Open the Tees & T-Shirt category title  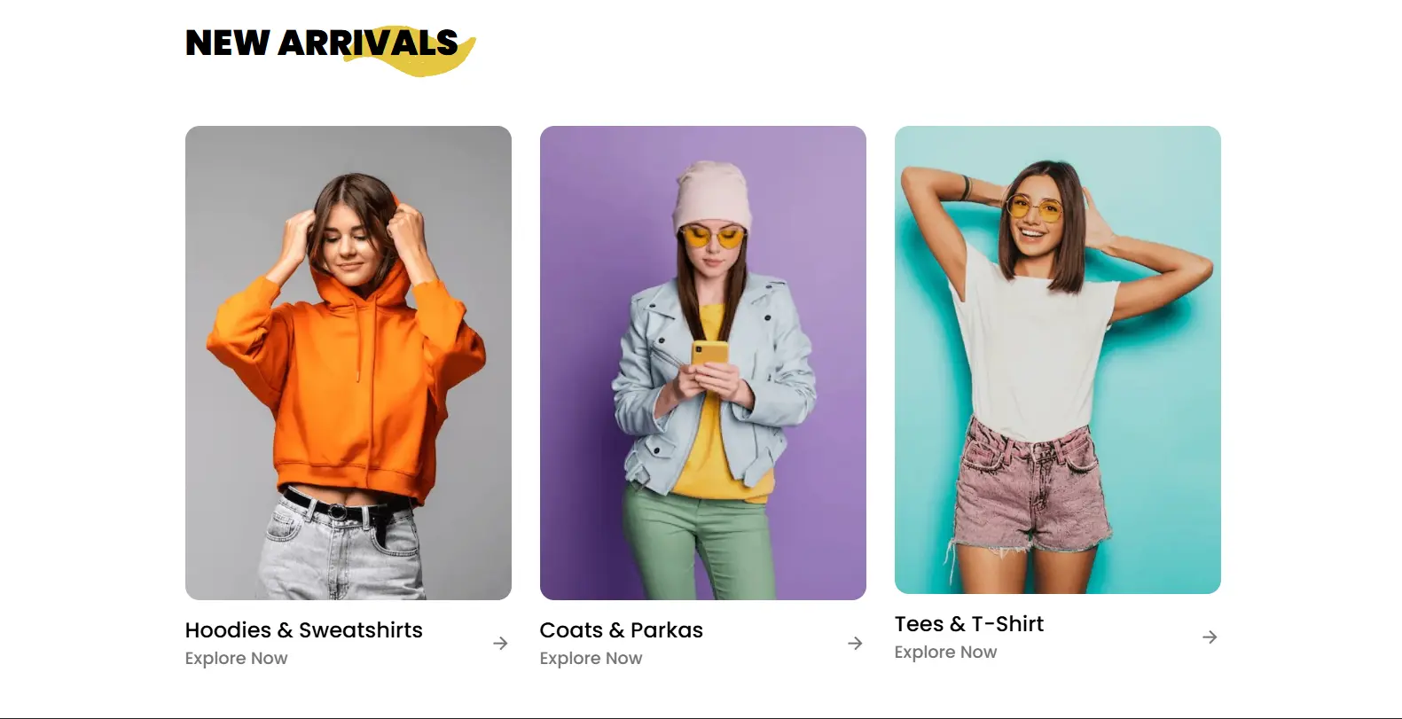969,624
